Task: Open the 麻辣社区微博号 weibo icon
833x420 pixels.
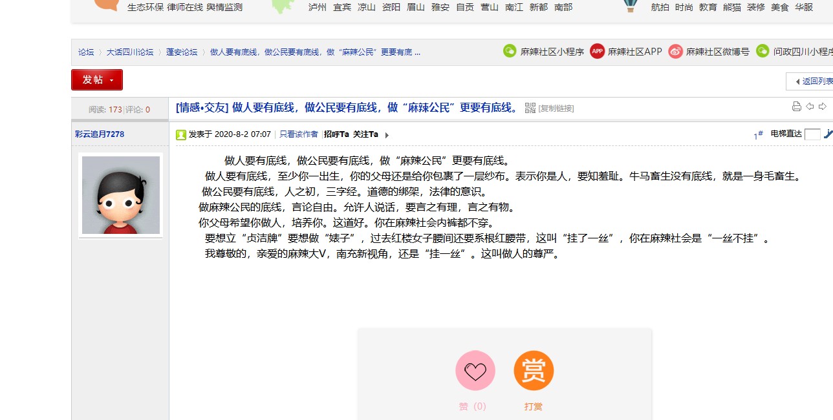Action: point(675,51)
